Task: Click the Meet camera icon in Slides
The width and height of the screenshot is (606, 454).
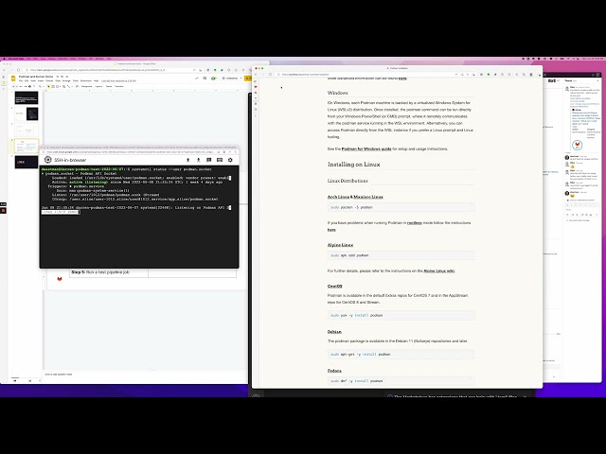Action: (213, 79)
